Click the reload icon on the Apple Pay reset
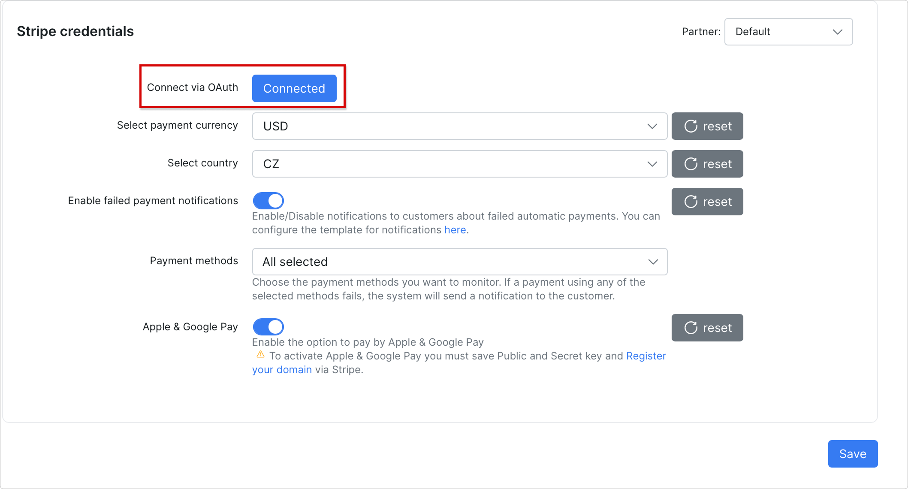Viewport: 908px width, 489px height. [x=691, y=327]
